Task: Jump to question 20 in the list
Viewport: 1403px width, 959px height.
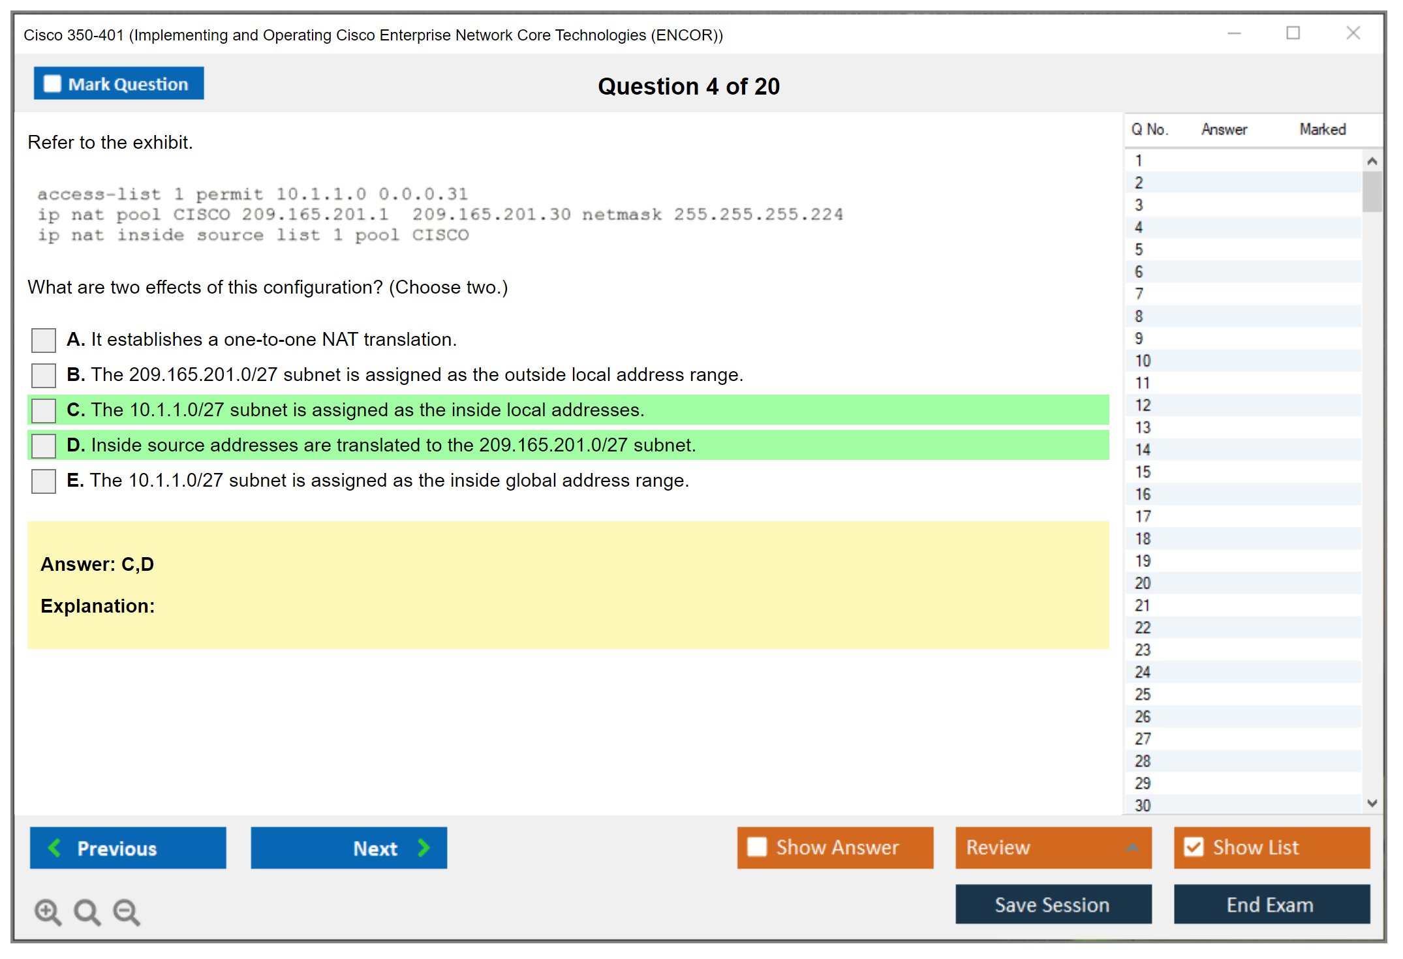Action: tap(1143, 583)
